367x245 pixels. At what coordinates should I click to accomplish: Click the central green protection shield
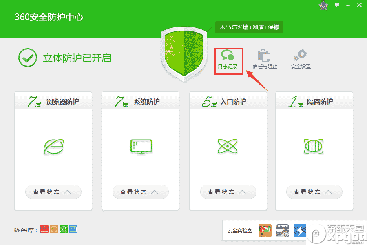183,53
